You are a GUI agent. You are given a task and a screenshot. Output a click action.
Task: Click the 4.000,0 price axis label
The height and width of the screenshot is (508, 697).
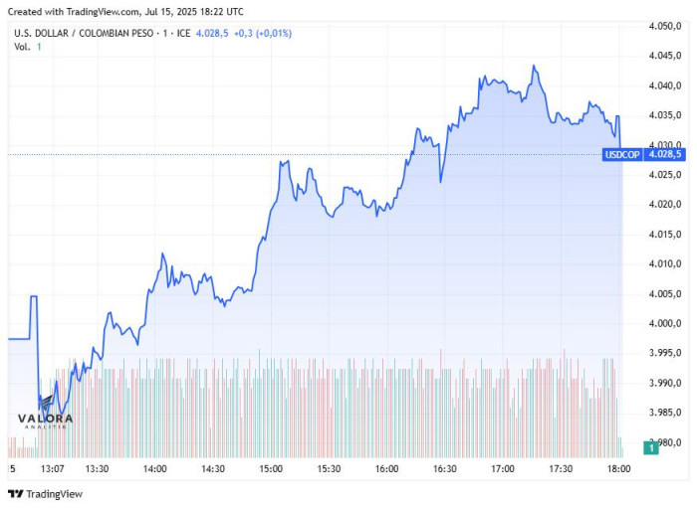[x=663, y=323]
